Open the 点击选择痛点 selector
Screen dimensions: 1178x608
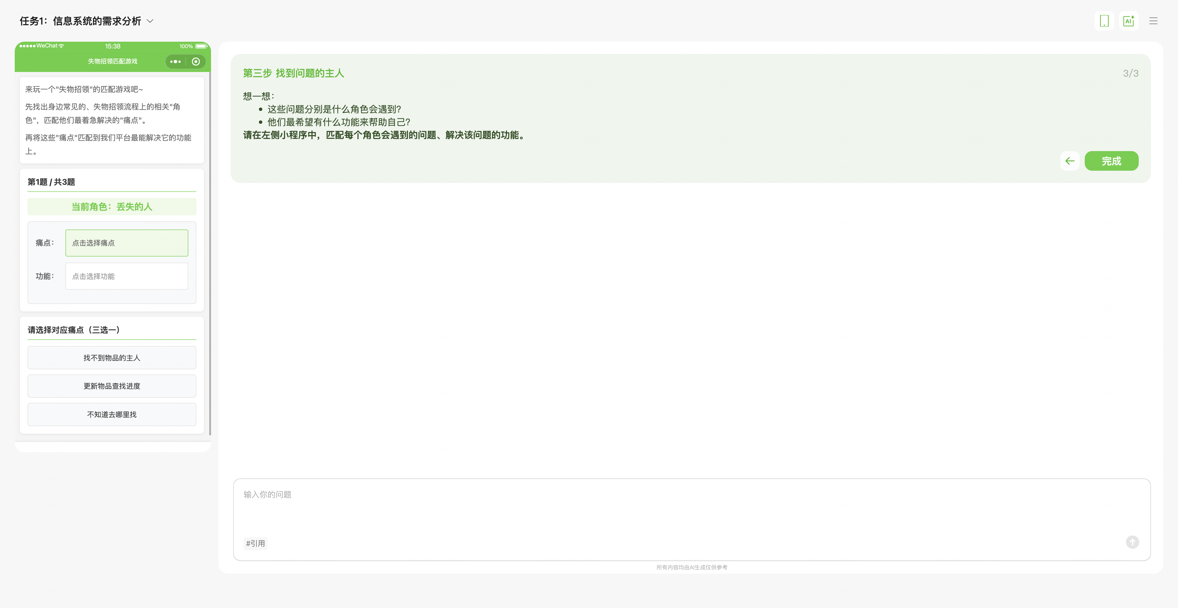point(127,243)
